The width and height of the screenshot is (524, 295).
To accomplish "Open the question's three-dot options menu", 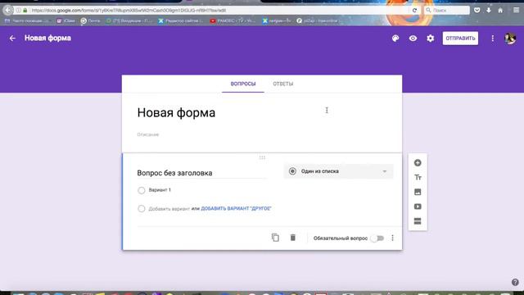I will coord(393,238).
